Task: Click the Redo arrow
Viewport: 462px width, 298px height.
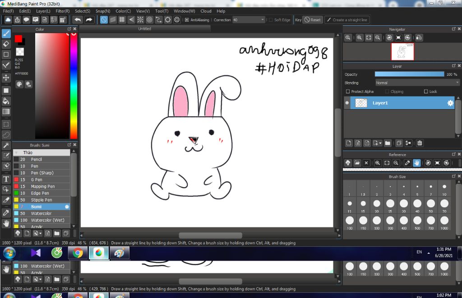Action: click(x=89, y=20)
